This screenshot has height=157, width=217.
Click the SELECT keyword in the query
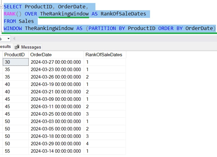tap(13, 7)
